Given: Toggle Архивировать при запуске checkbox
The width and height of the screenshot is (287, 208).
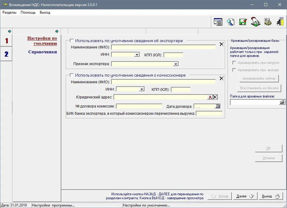Looking at the screenshot, I should coord(234,63).
